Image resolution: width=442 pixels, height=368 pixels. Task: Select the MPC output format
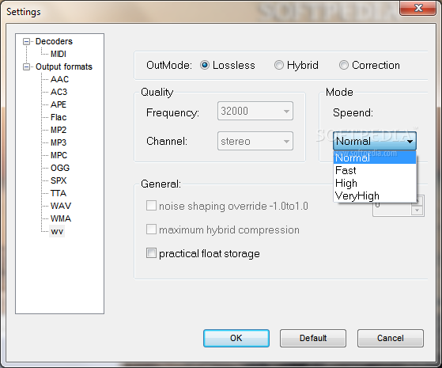[x=59, y=155]
